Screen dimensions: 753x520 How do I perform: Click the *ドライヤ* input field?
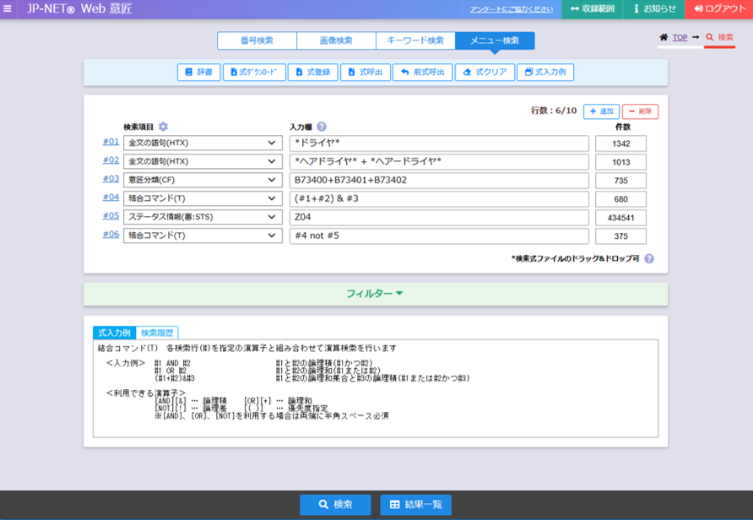click(439, 143)
